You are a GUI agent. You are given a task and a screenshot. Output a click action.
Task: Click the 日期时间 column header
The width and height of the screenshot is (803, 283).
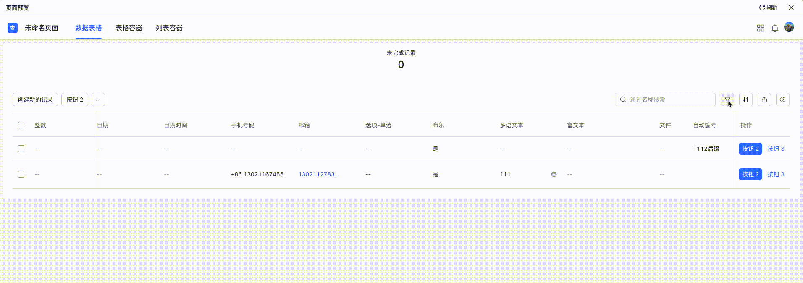click(x=176, y=125)
